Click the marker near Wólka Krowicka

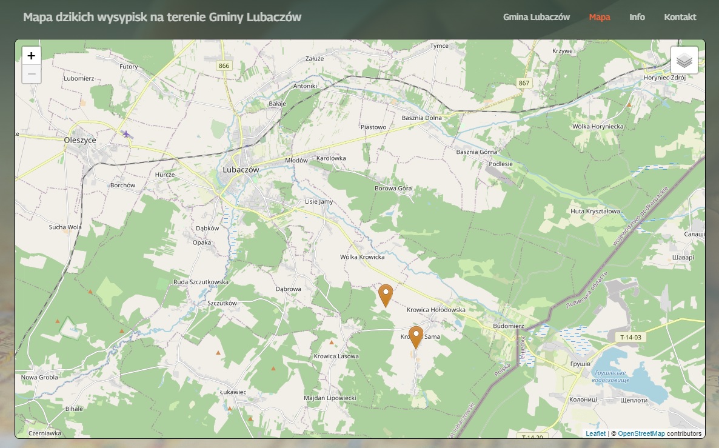(x=385, y=295)
